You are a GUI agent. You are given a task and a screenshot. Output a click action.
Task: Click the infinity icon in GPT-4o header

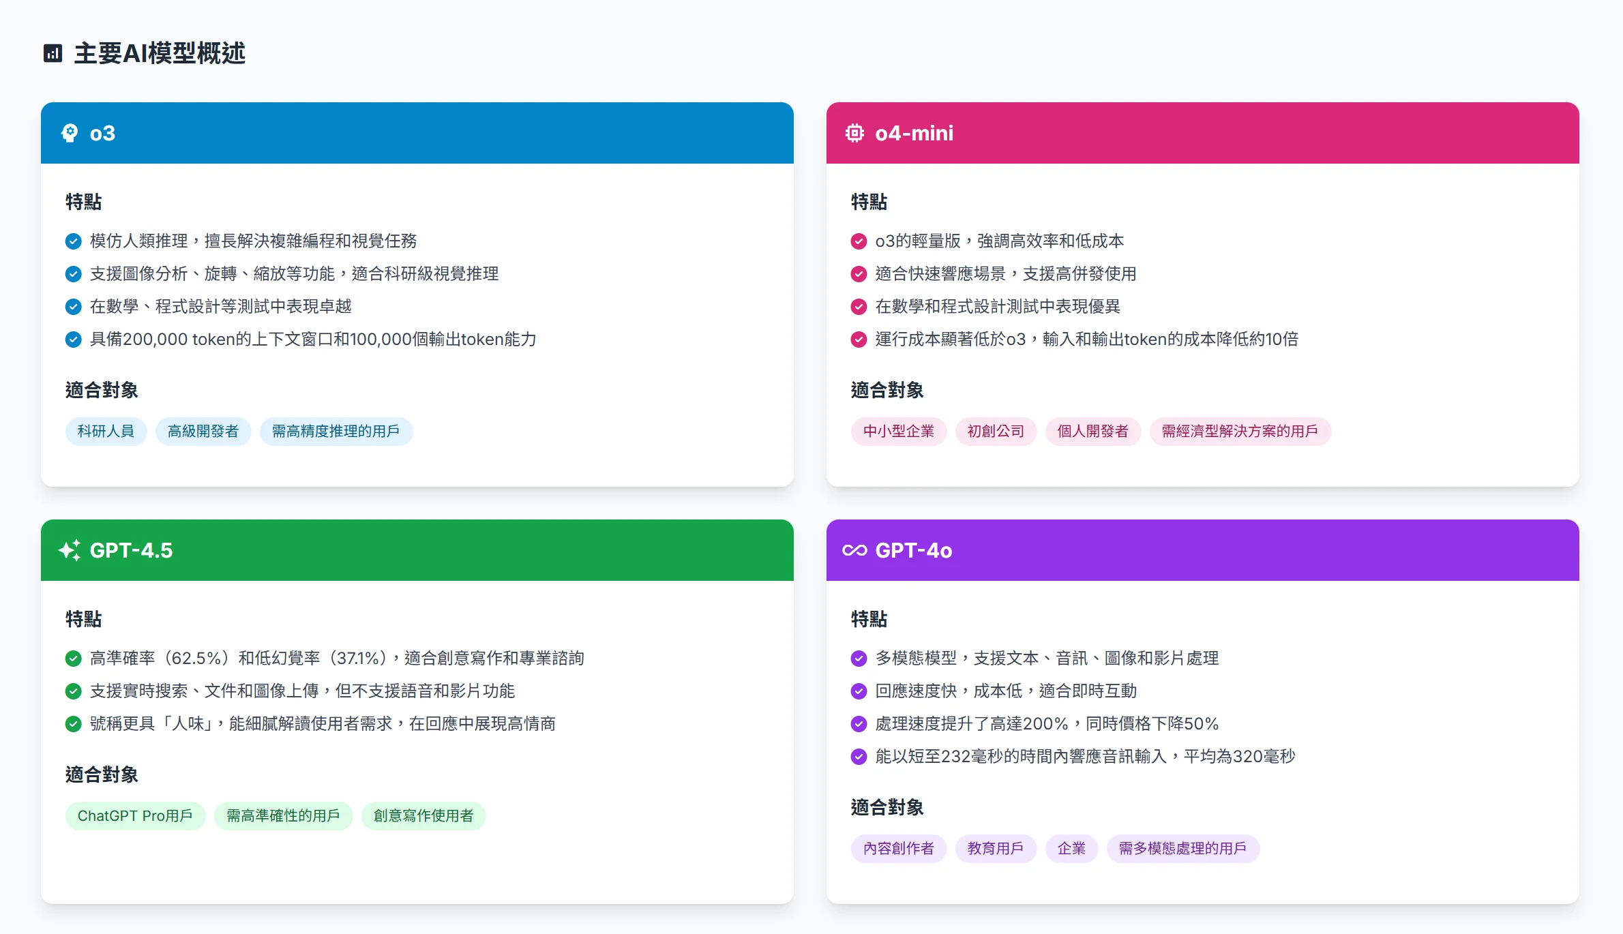pos(854,550)
